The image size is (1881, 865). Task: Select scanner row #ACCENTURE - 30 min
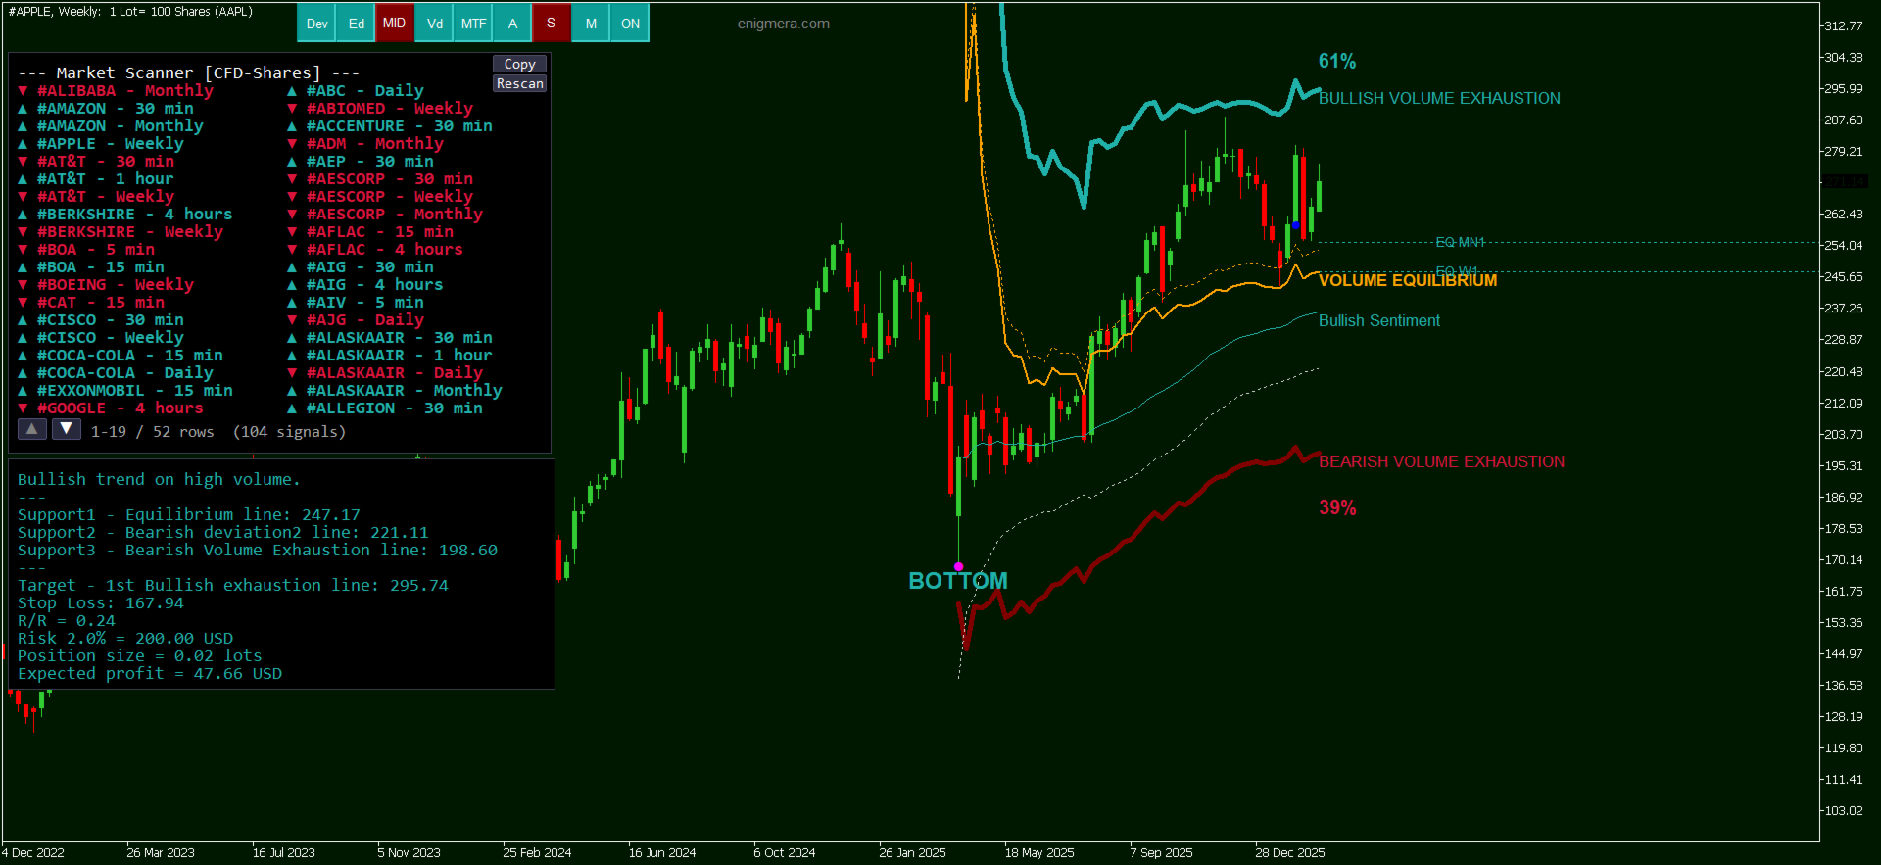coord(390,126)
